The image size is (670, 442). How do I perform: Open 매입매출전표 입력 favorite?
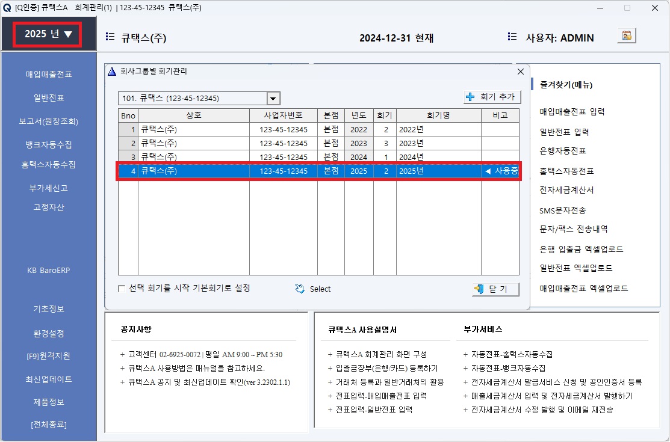click(572, 112)
